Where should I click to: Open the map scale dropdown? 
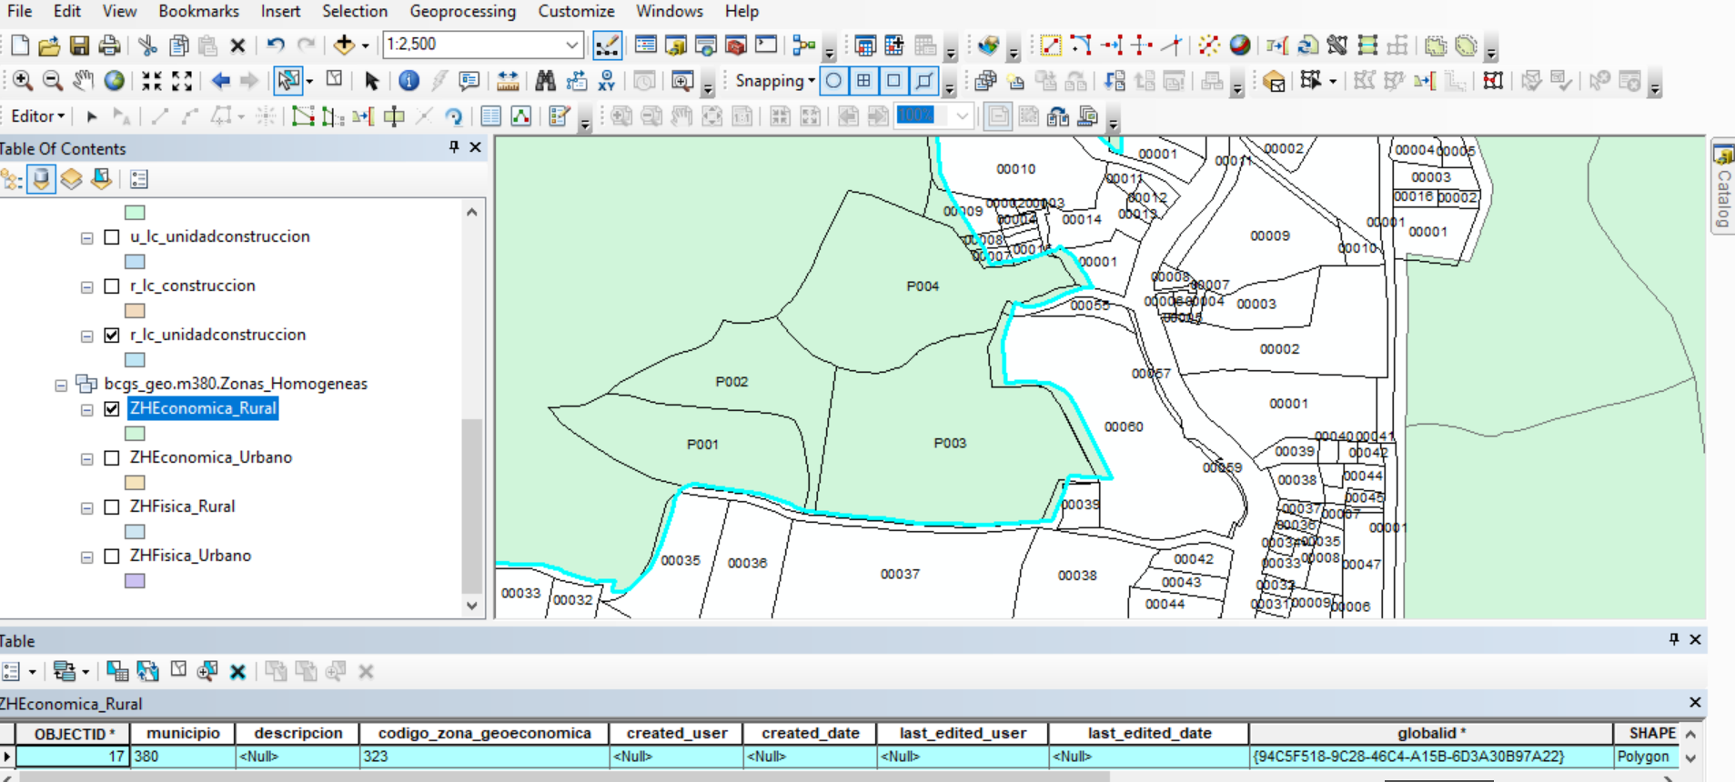click(571, 45)
